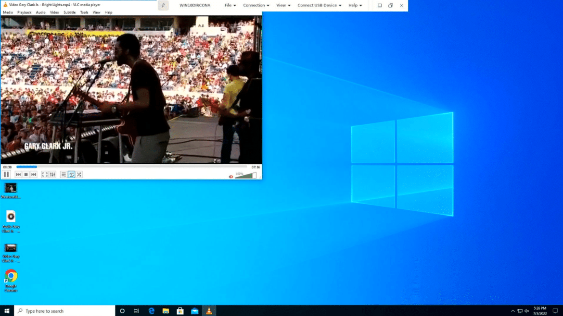This screenshot has width=563, height=316.
Task: Open the Tools menu
Action: pyautogui.click(x=84, y=12)
